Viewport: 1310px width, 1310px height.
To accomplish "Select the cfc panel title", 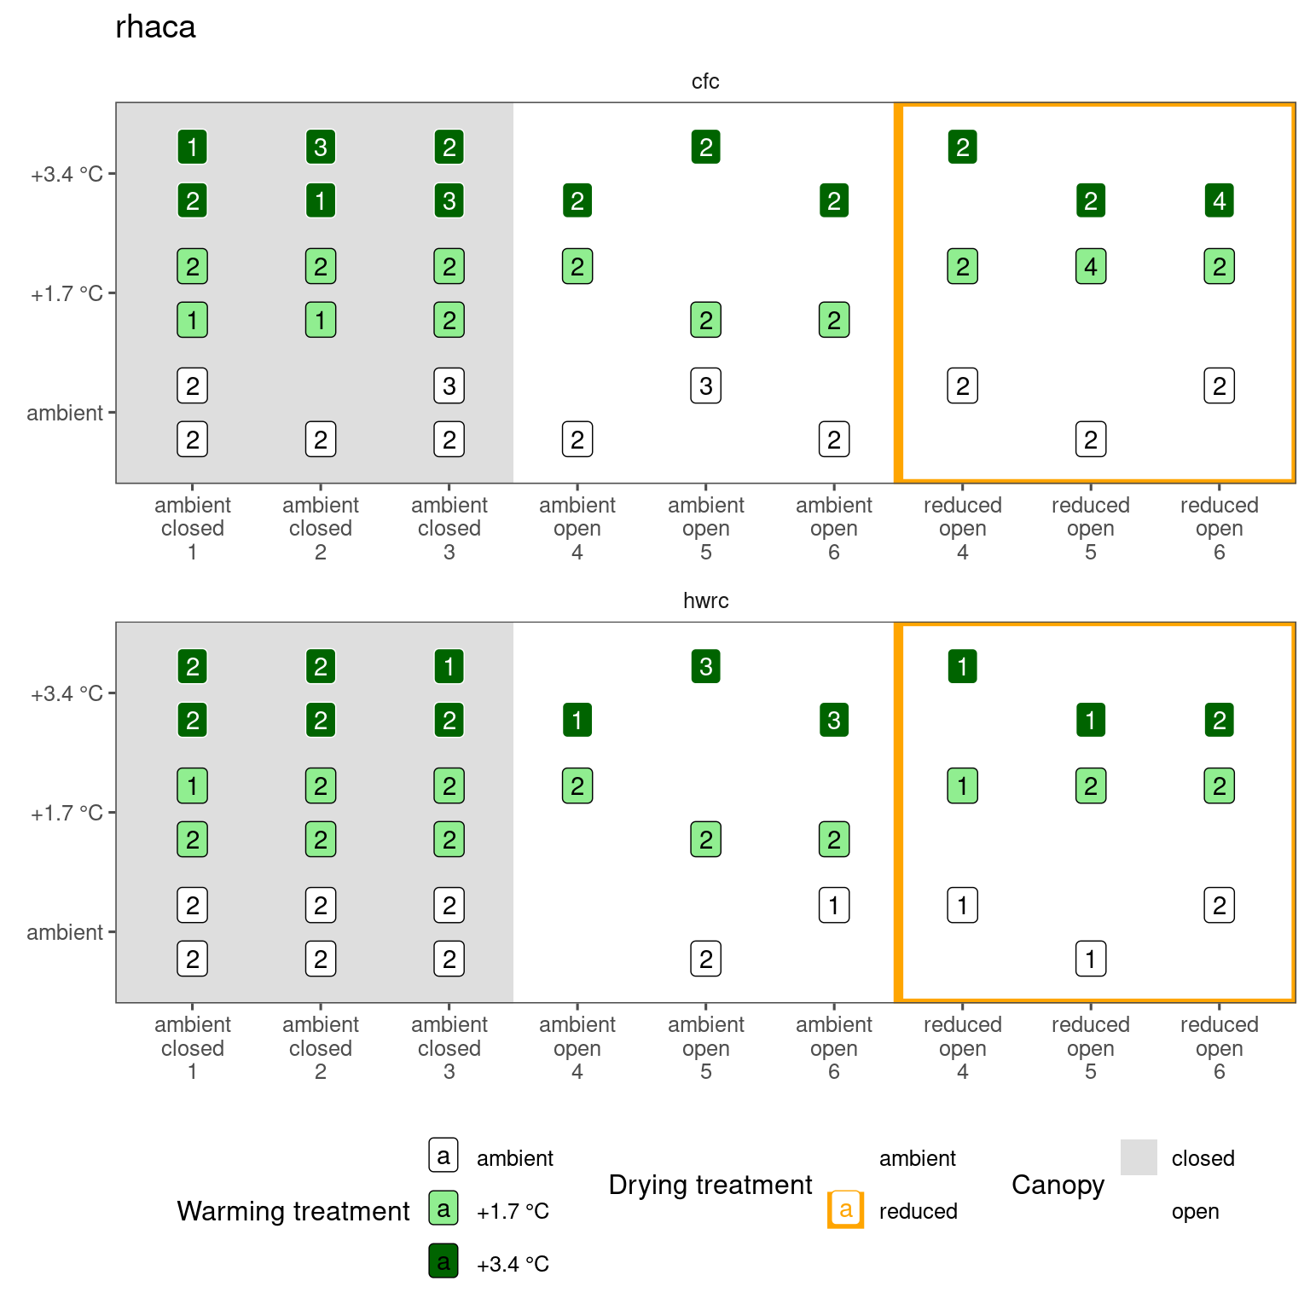I will (705, 82).
